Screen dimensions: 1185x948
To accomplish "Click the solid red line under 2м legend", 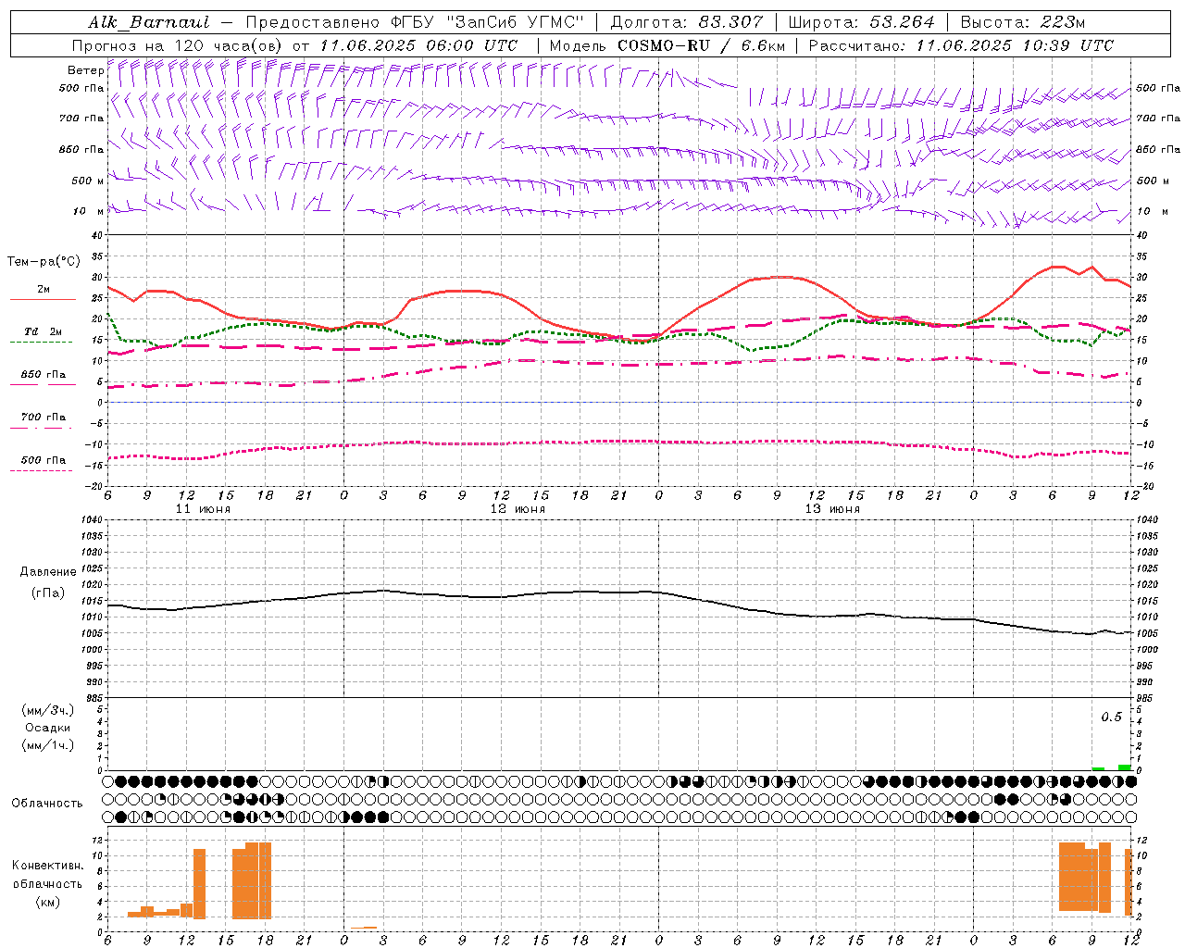I will (43, 300).
